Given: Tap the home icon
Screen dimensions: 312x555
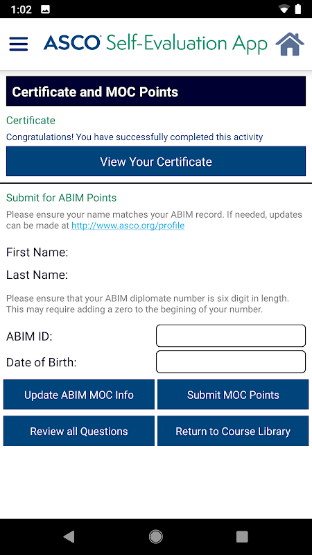Looking at the screenshot, I should 290,44.
